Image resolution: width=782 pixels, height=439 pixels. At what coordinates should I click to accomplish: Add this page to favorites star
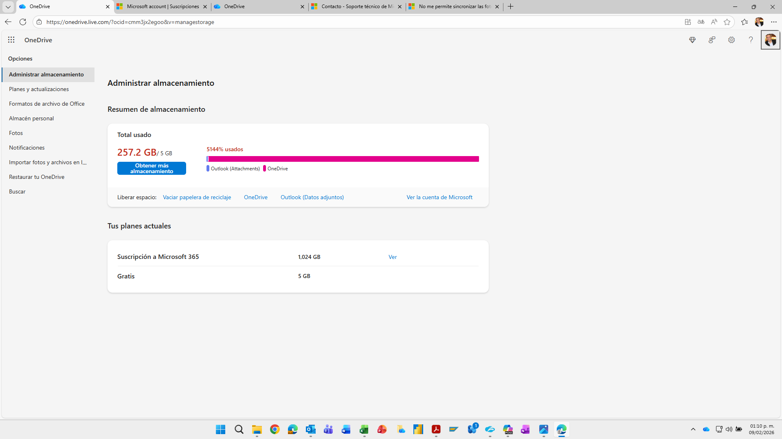(x=727, y=22)
